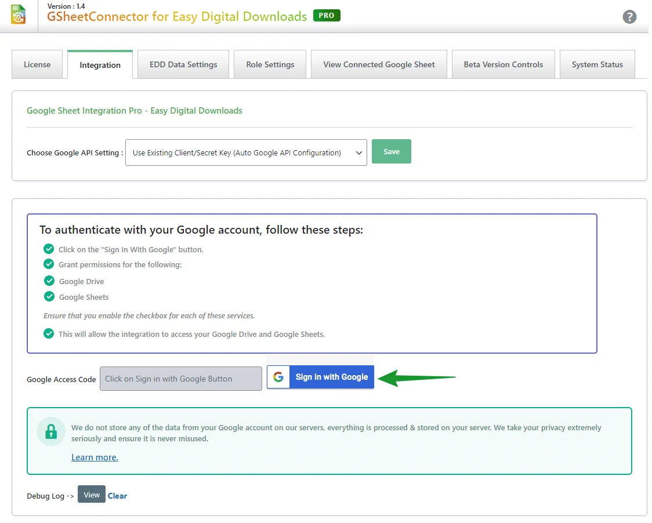Image resolution: width=652 pixels, height=523 pixels.
Task: Click the Google G logo icon
Action: (x=278, y=377)
